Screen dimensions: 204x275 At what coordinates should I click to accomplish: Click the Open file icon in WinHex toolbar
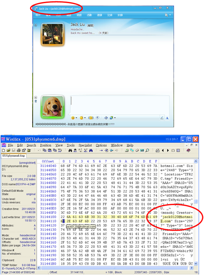(9, 150)
